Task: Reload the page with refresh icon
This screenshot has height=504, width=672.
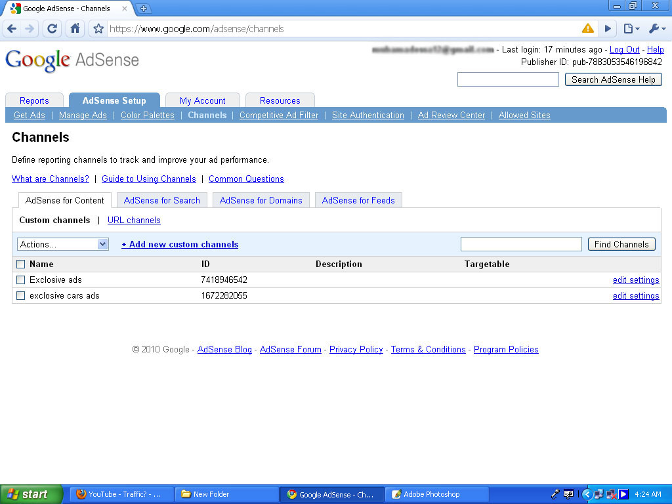Action: pos(52,29)
